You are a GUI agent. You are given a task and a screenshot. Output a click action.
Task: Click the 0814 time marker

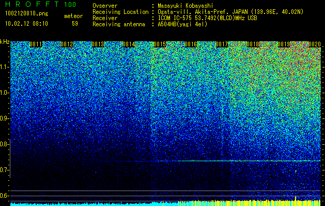click(x=129, y=44)
